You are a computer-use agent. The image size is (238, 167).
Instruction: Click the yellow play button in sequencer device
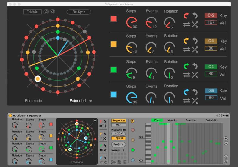132,121
